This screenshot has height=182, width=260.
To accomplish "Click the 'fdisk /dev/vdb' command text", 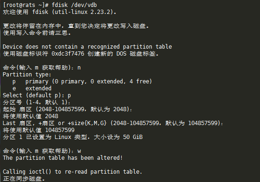I will pos(74,5).
